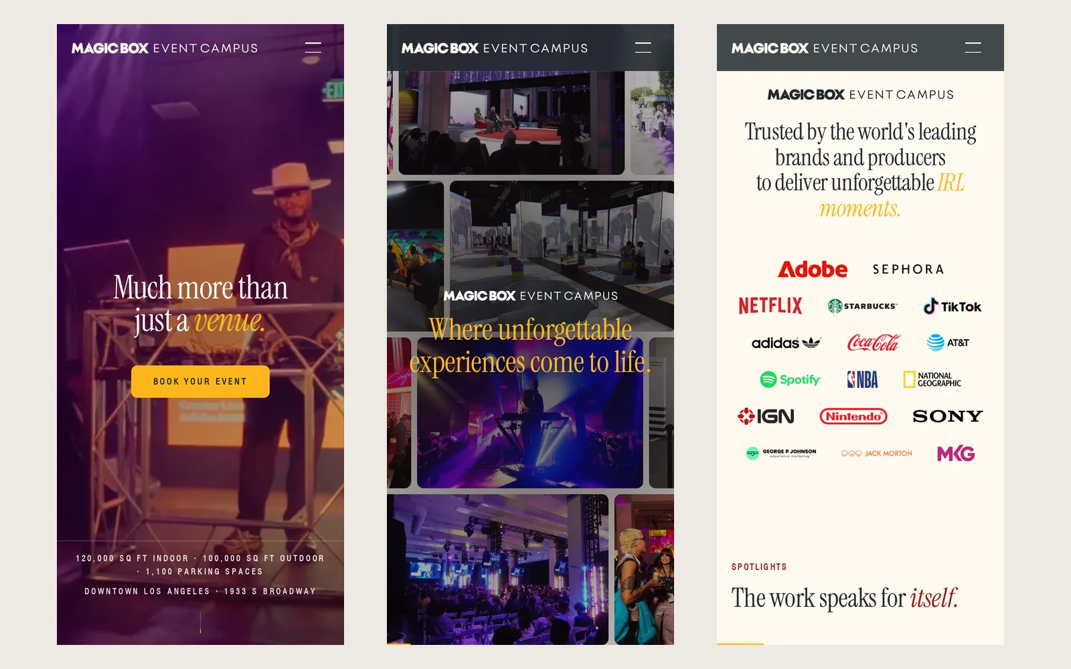Click "The work speaks for itself." heading
1071x669 pixels.
(x=845, y=597)
